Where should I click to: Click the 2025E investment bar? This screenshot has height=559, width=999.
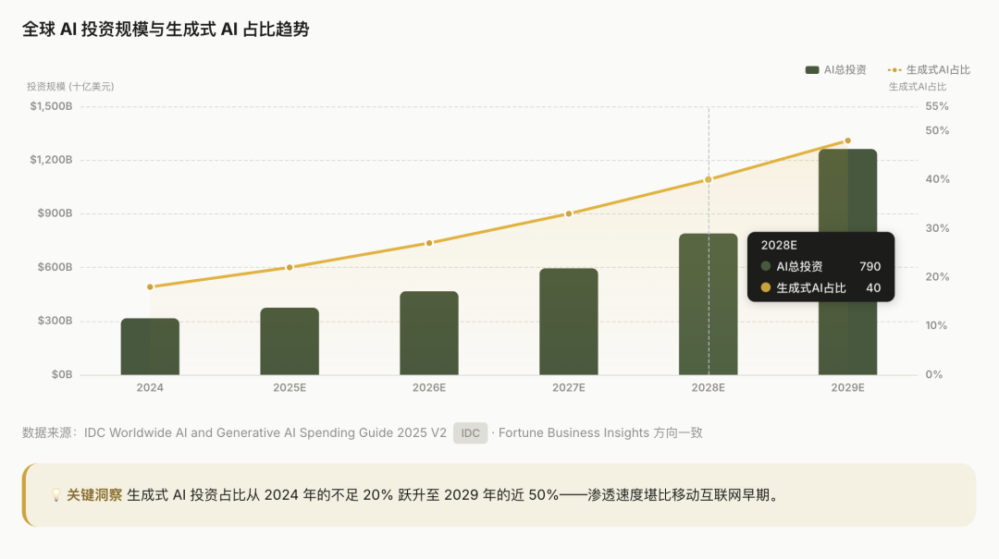290,341
